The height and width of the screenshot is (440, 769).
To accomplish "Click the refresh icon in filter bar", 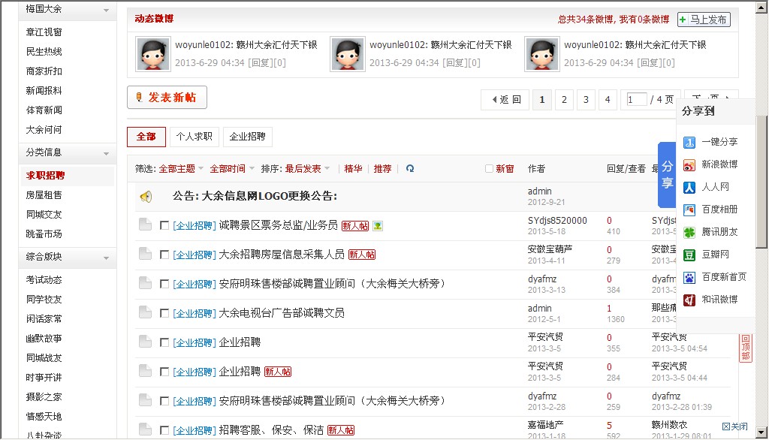I will (x=410, y=169).
